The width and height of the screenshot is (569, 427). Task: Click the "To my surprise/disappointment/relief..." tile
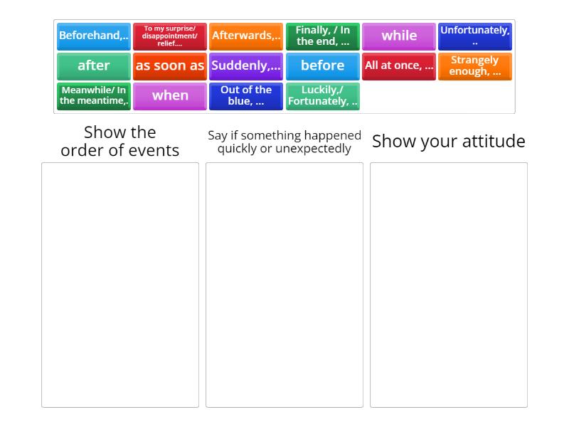(170, 36)
